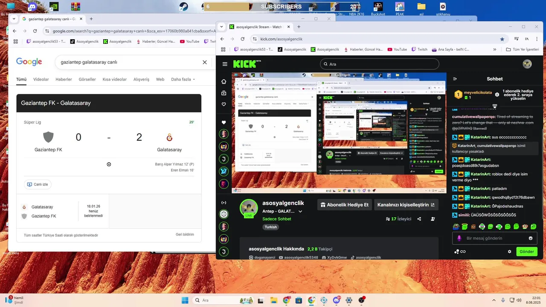This screenshot has height=307, width=546.
Task: Open Kick browse icon in sidebar
Action: 224,93
